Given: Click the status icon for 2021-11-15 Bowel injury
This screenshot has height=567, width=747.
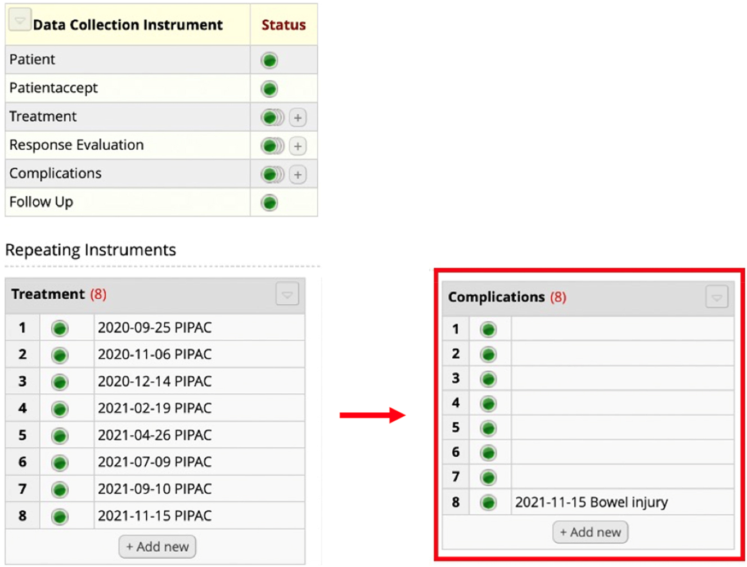Looking at the screenshot, I should coord(488,502).
